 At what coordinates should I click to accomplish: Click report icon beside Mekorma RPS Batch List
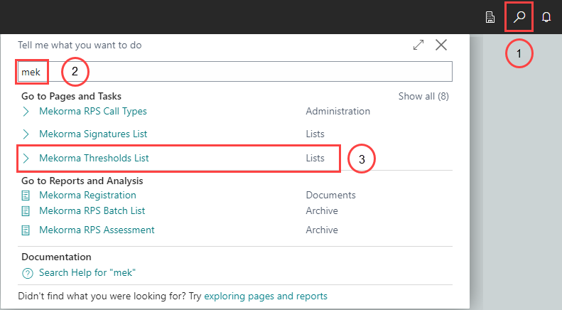[27, 211]
